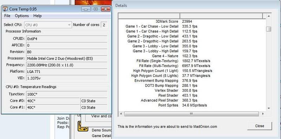Image resolution: width=281 pixels, height=139 pixels.
Task: Select the Point Sprites row
Action: [192, 105]
